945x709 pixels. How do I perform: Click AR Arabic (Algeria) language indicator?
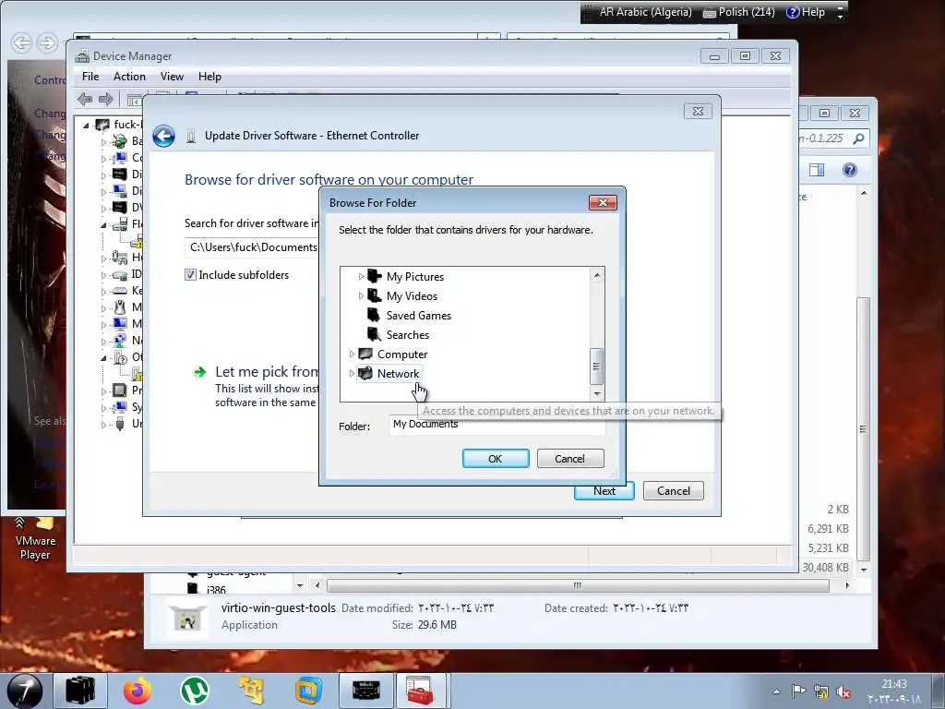[x=644, y=12]
